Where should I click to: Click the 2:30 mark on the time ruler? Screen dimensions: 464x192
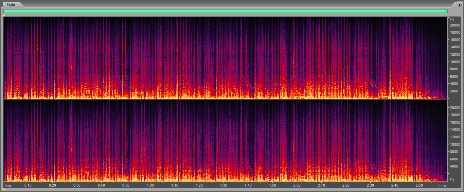[371, 185]
